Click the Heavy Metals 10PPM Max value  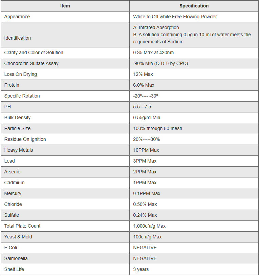coord(146,150)
